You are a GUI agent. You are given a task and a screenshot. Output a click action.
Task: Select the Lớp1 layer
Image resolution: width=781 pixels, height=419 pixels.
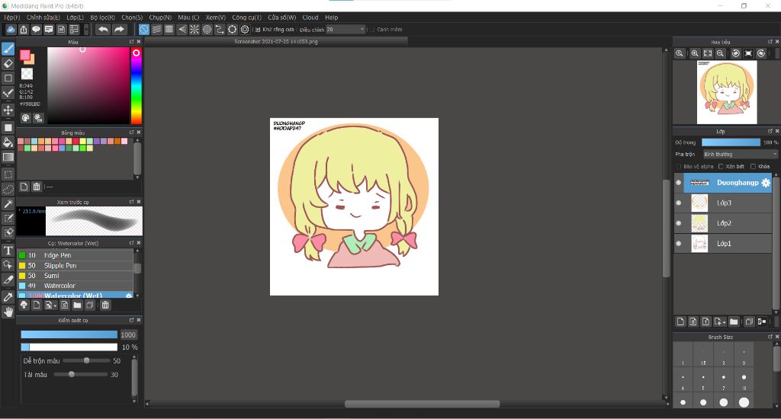point(723,243)
